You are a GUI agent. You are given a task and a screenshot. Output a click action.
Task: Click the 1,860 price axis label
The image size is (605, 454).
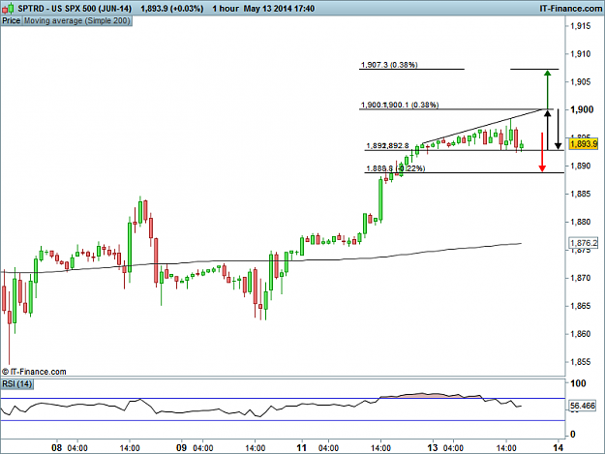coord(580,334)
